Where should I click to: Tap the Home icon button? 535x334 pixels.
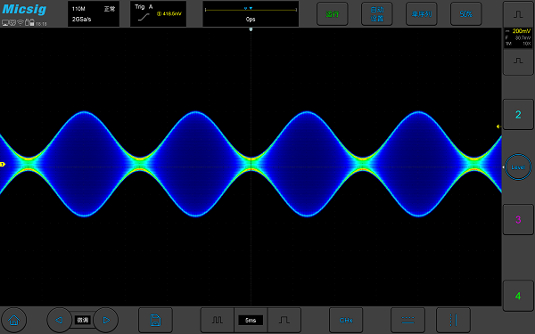tap(13, 320)
